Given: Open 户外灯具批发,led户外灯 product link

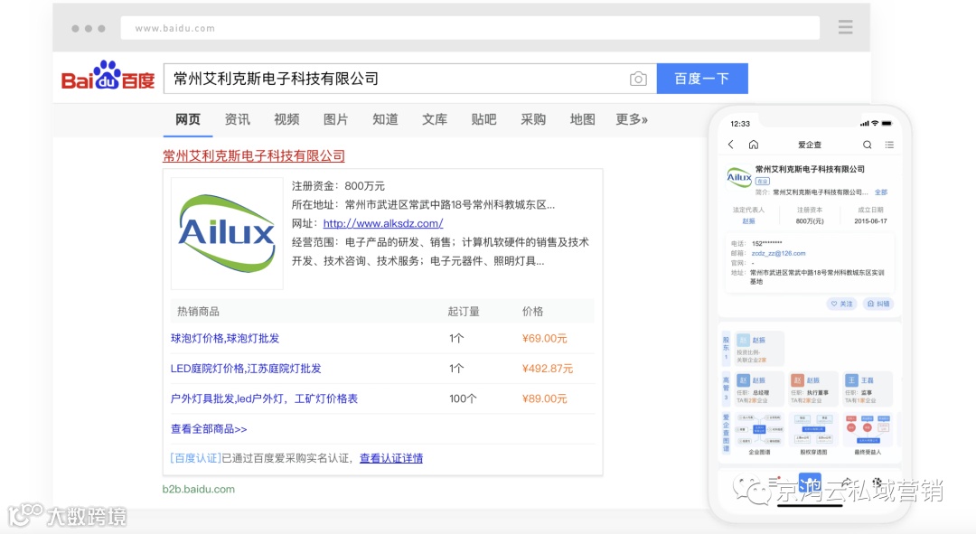Looking at the screenshot, I should (x=264, y=398).
